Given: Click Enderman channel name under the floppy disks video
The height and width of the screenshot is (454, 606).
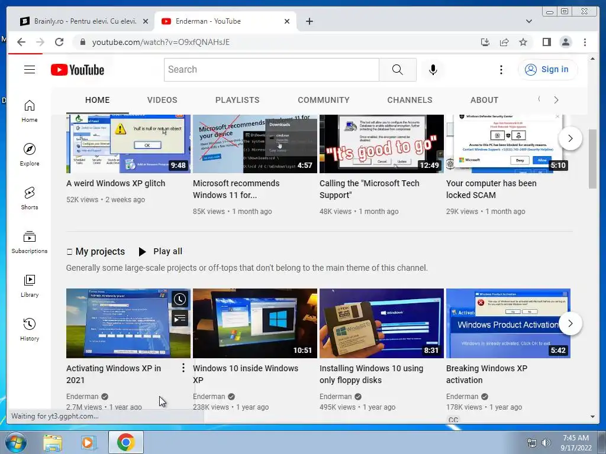Looking at the screenshot, I should point(336,397).
